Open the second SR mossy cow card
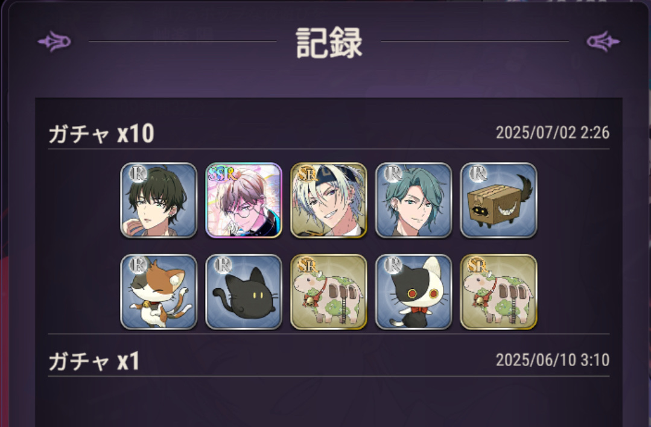 coord(498,292)
